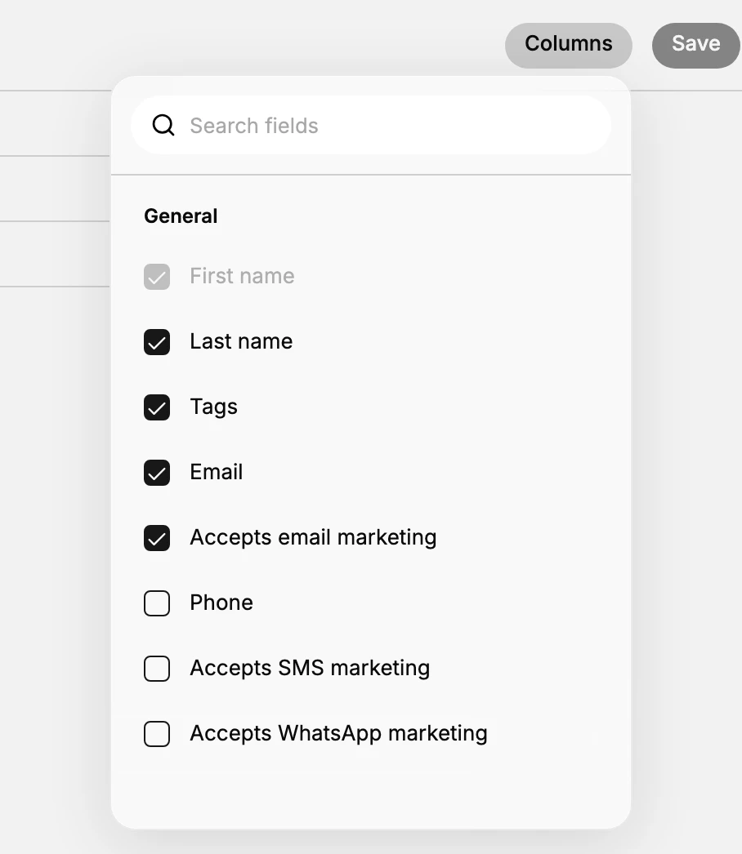Click the Save button
Screen dimensions: 742x854
coord(696,45)
